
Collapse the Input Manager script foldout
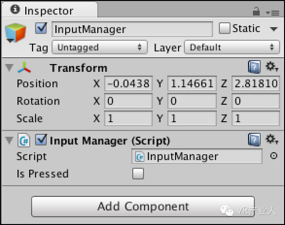[x=9, y=141]
